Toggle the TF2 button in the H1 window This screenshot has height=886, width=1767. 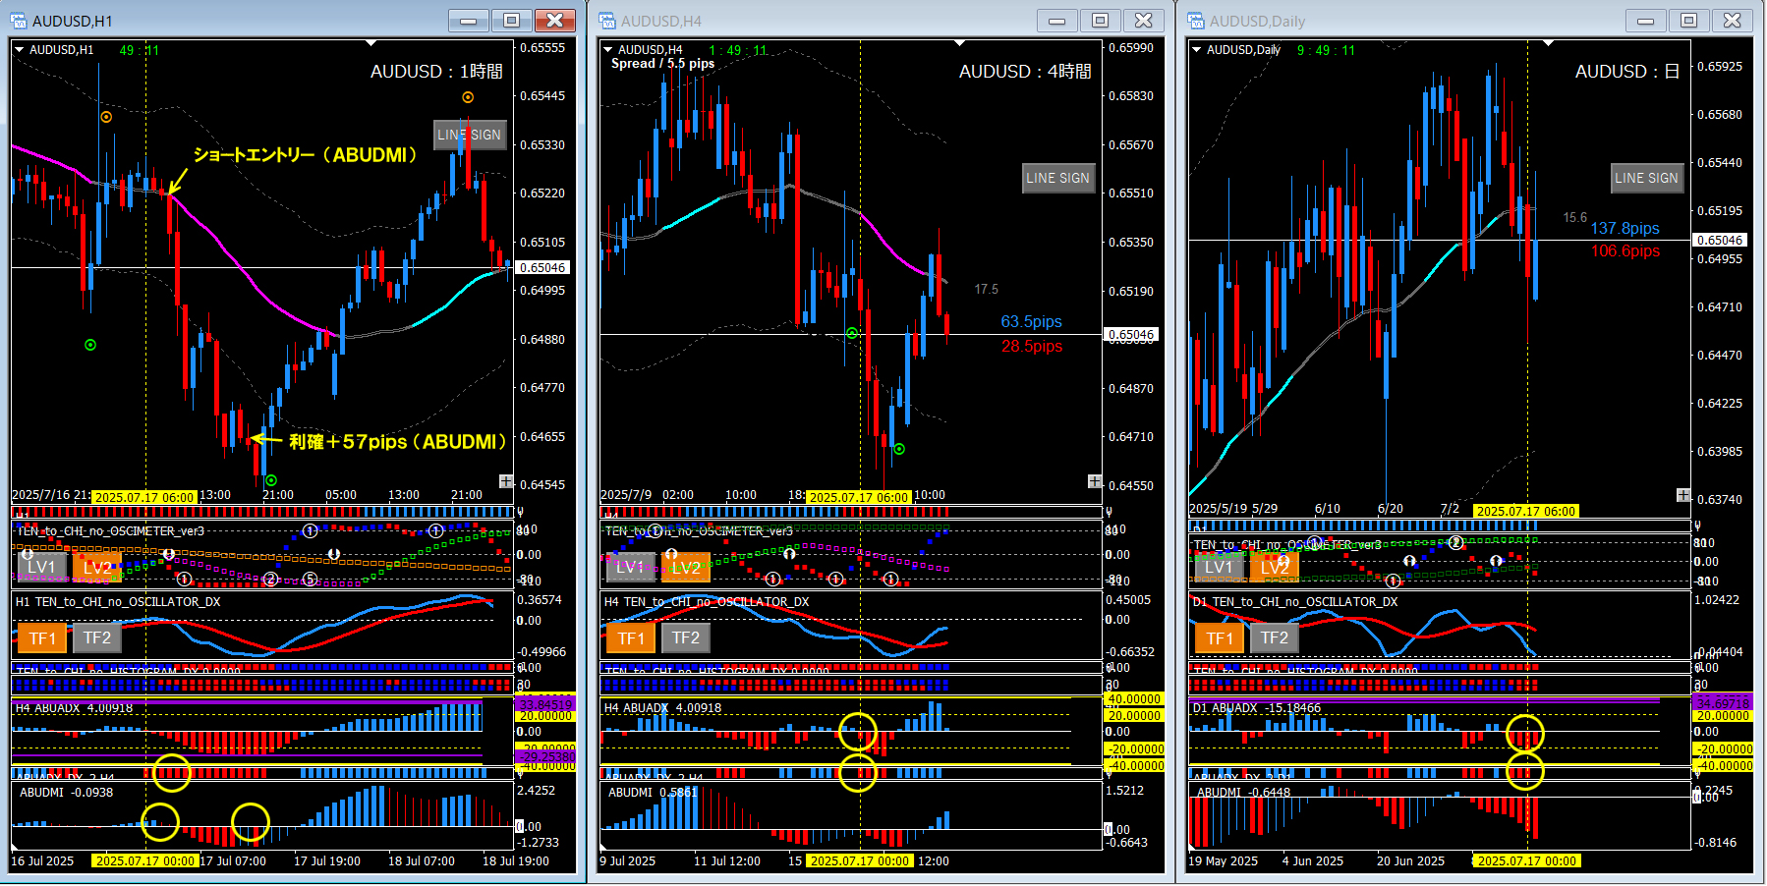coord(97,638)
